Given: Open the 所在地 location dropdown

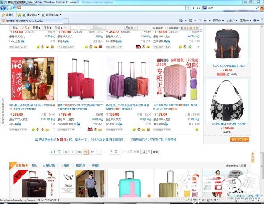Looking at the screenshot, I should [131, 28].
